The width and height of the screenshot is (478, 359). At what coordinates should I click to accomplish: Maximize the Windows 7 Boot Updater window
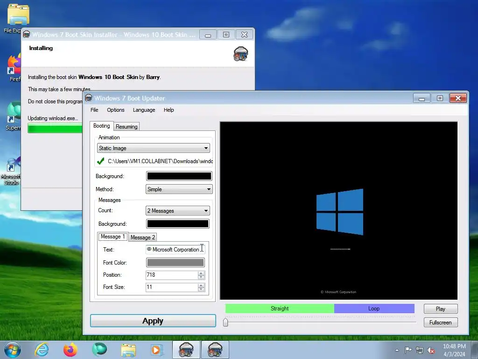440,98
